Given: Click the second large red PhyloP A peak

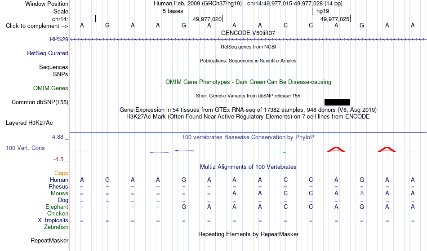Looking at the screenshot, I should (x=387, y=149).
